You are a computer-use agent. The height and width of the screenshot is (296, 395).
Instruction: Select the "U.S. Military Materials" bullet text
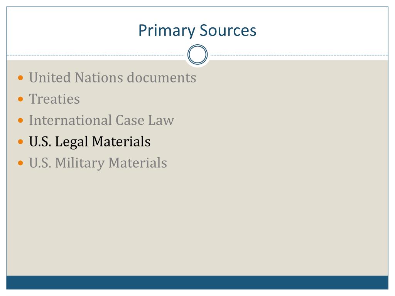pyautogui.click(x=98, y=163)
